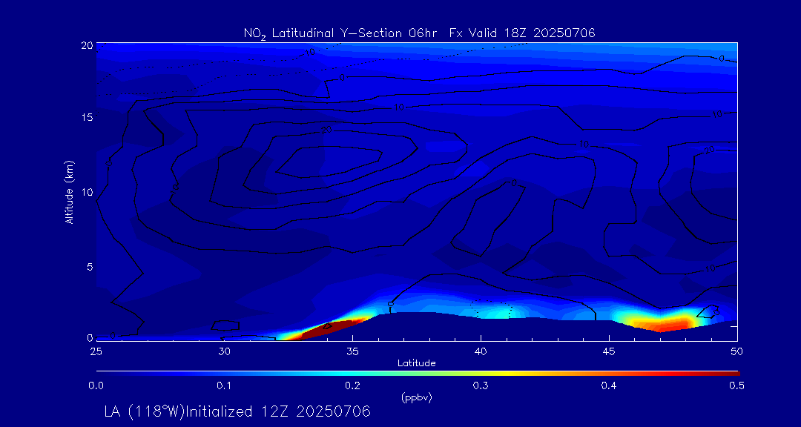Select the altitude axis tick label 0
801x427 pixels.
90,337
